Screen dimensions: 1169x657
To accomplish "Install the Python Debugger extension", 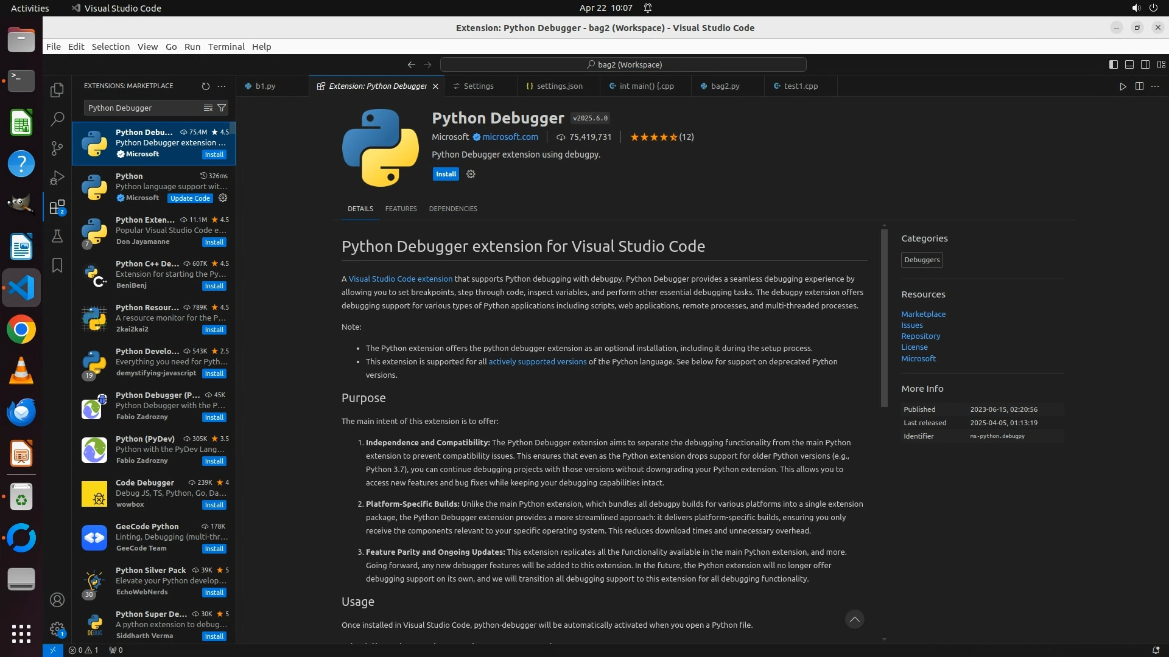I will pyautogui.click(x=446, y=174).
